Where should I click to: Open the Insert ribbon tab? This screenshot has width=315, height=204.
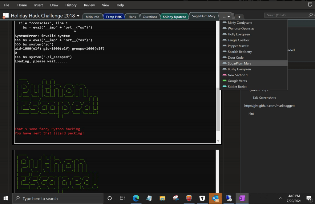[38, 5]
